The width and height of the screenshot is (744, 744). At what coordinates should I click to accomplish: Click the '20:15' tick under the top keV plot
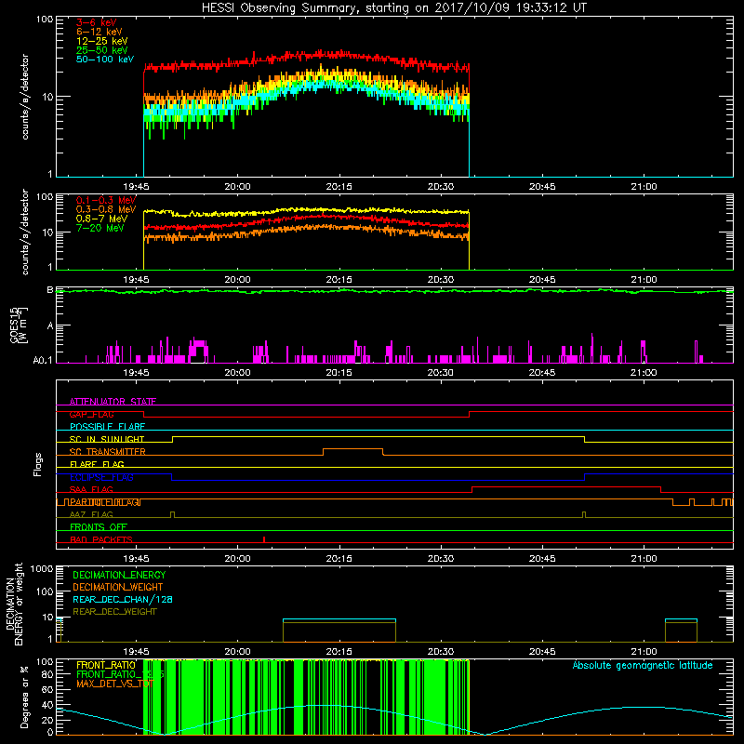[x=339, y=187]
